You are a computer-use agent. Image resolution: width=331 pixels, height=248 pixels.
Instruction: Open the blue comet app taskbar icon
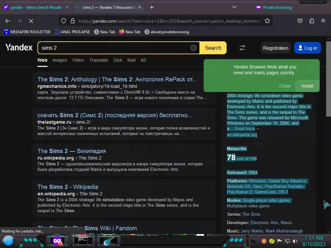109,241
